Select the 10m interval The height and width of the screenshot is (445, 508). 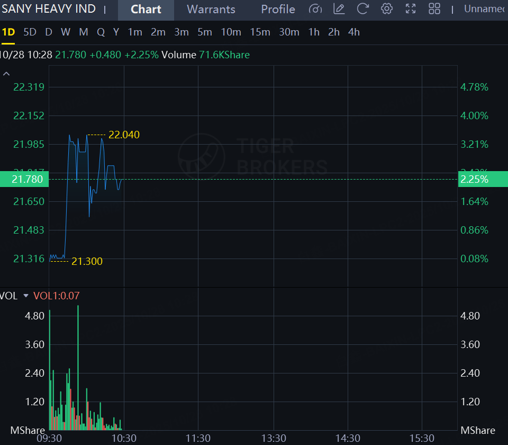coord(231,32)
